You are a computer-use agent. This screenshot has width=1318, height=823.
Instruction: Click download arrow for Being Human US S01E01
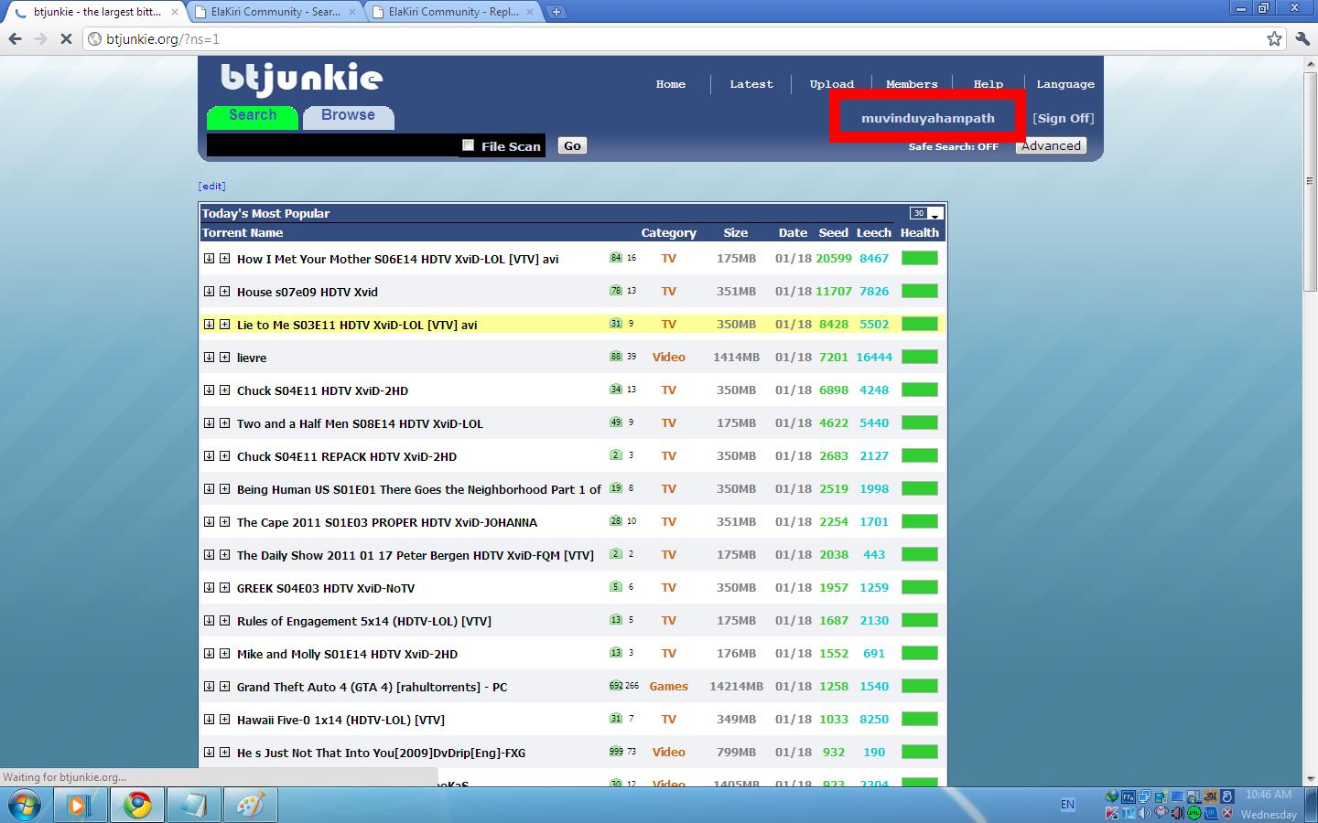209,489
